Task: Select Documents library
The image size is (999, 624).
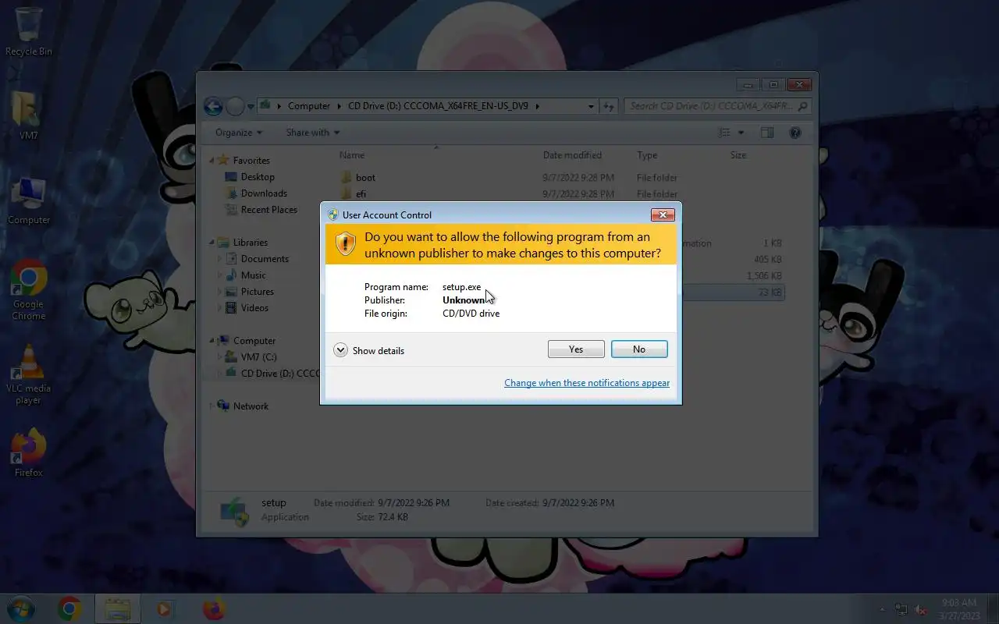Action: [x=265, y=259]
